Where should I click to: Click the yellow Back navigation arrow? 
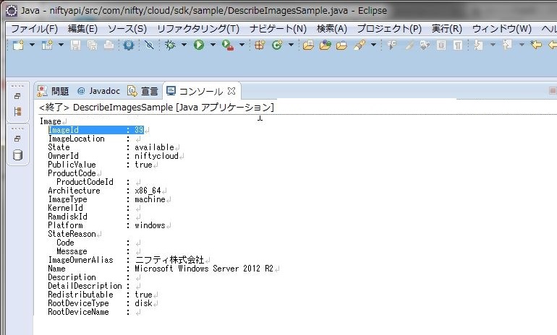[536, 45]
